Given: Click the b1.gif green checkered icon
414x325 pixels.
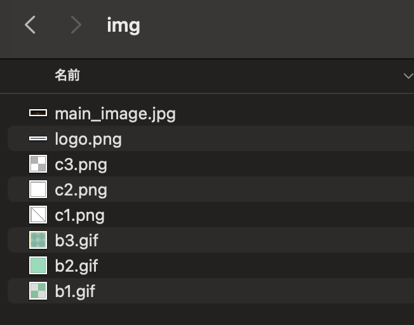Looking at the screenshot, I should pos(38,291).
